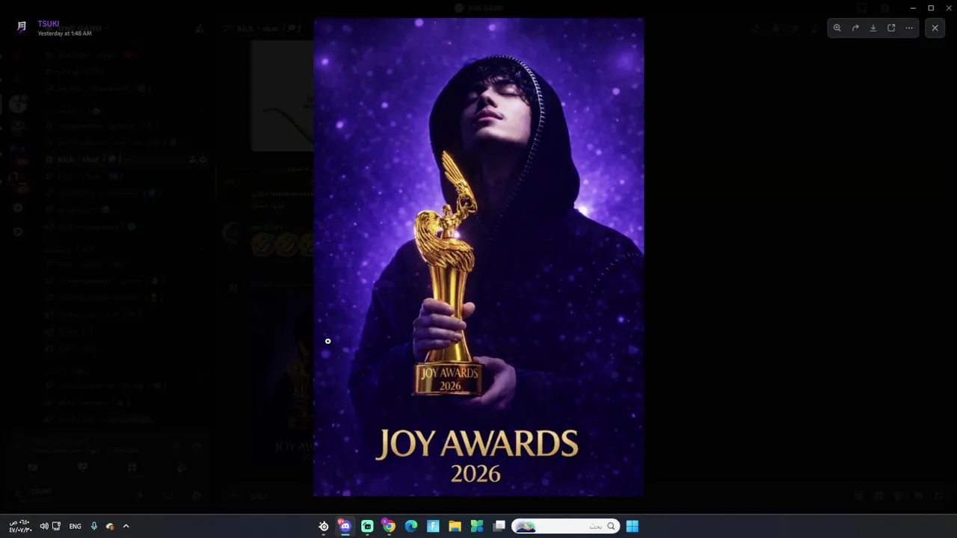Open the green puzzle app in taskbar
957x538 pixels.
(x=477, y=526)
